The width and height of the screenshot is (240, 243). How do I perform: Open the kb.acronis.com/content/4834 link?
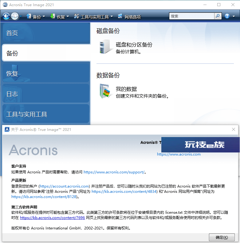tap(124, 191)
